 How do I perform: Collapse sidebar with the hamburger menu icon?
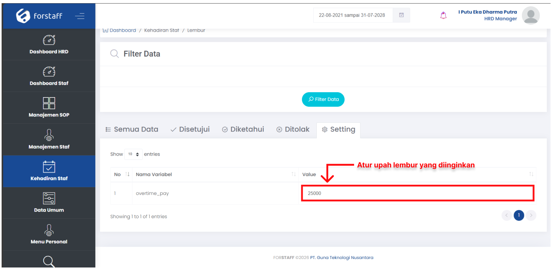[x=80, y=16]
